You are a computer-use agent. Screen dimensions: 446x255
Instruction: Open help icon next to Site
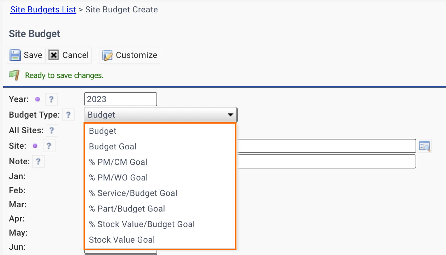coord(49,146)
